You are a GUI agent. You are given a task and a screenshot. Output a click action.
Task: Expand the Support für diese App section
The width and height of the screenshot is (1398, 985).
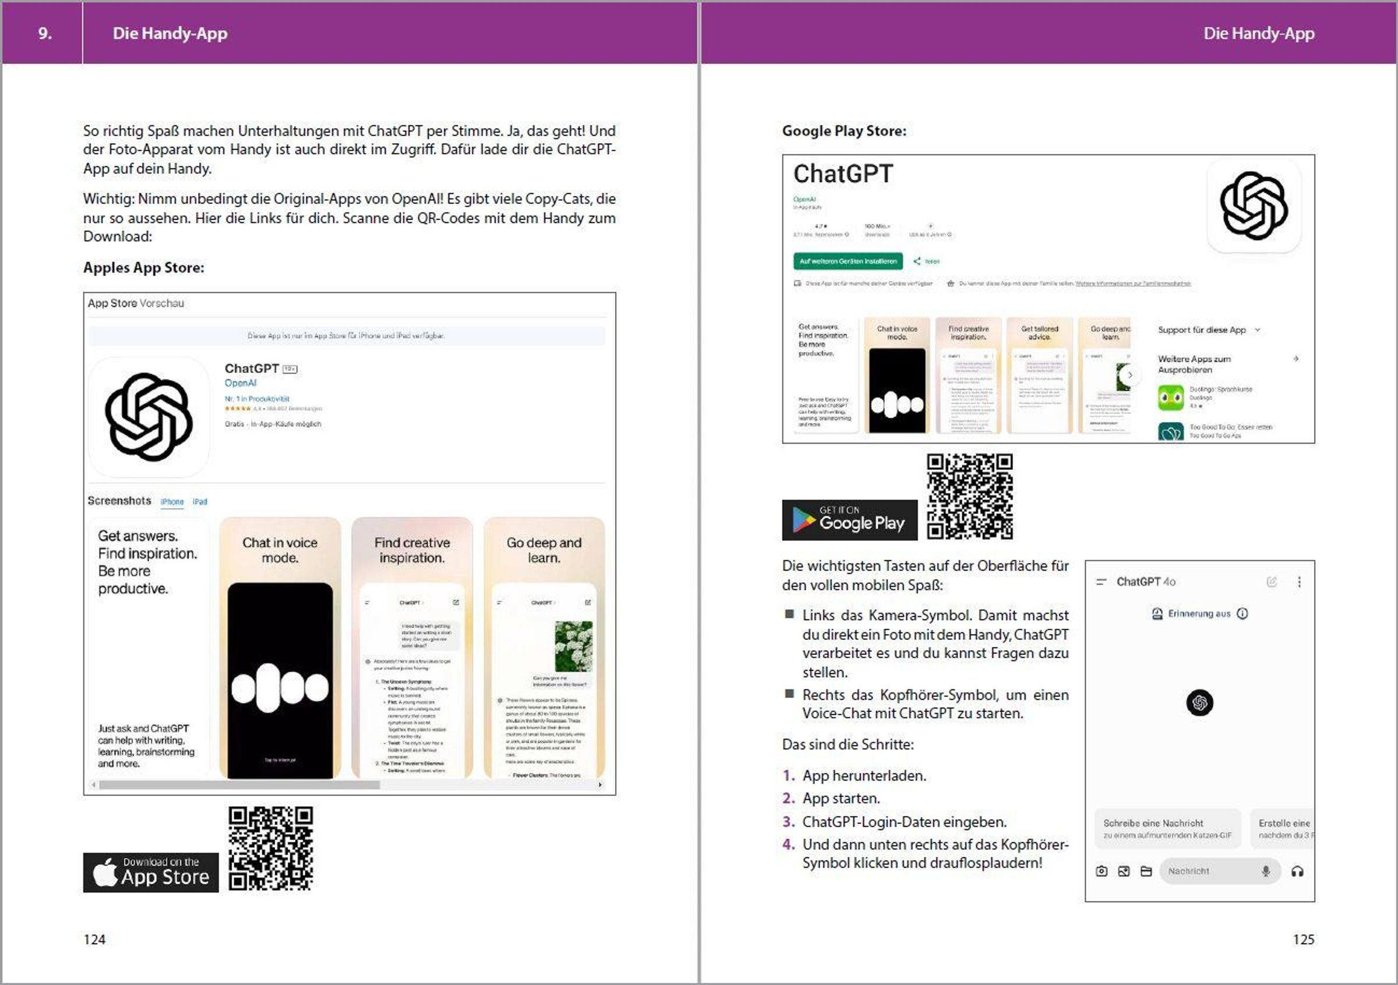tap(1258, 329)
